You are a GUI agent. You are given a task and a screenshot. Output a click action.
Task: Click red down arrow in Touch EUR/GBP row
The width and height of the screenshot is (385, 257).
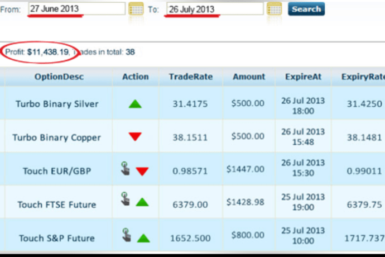pyautogui.click(x=142, y=171)
